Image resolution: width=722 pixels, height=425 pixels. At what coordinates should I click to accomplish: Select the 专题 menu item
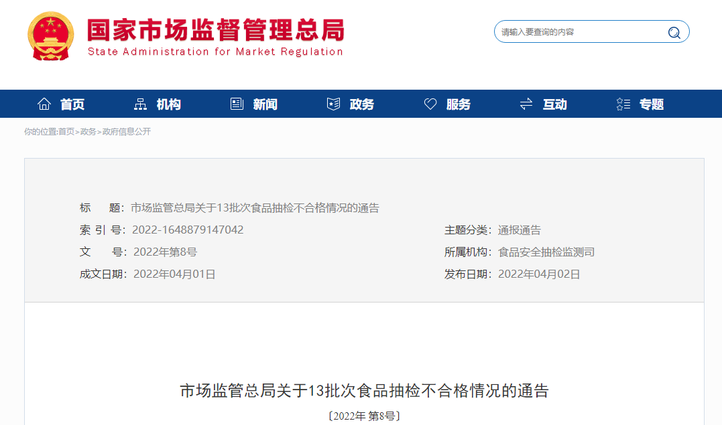coord(650,104)
